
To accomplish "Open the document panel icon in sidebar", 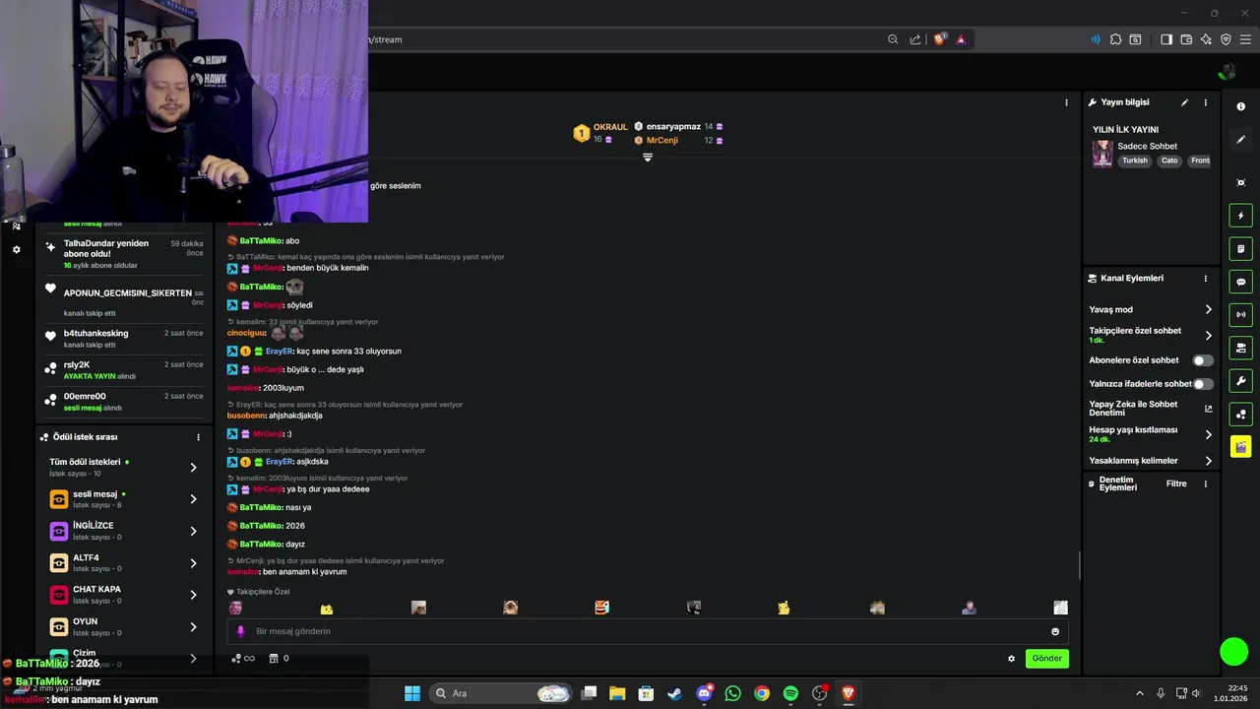I will 1240,249.
